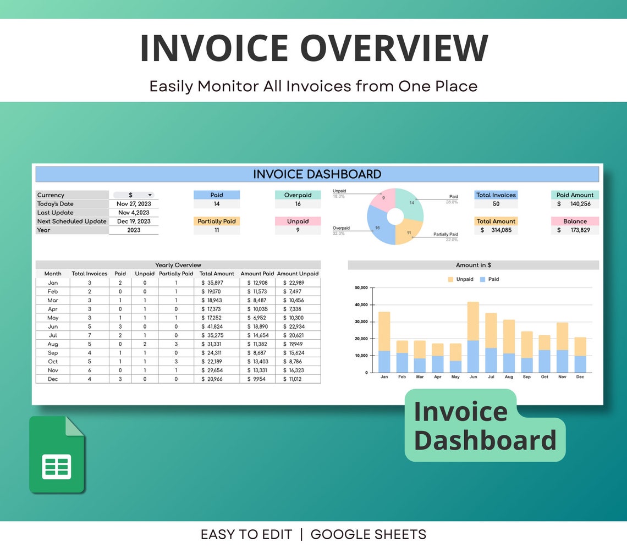Click the Invoice Dashboard label tag
Screen dimensions: 627x548
click(x=484, y=425)
